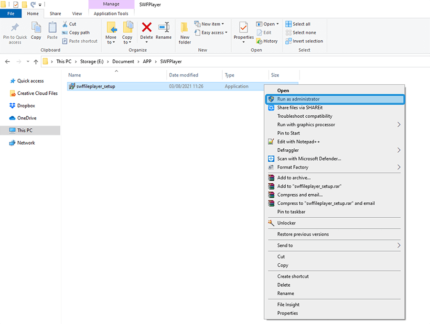Expand the Defraggler submenu

coord(399,150)
